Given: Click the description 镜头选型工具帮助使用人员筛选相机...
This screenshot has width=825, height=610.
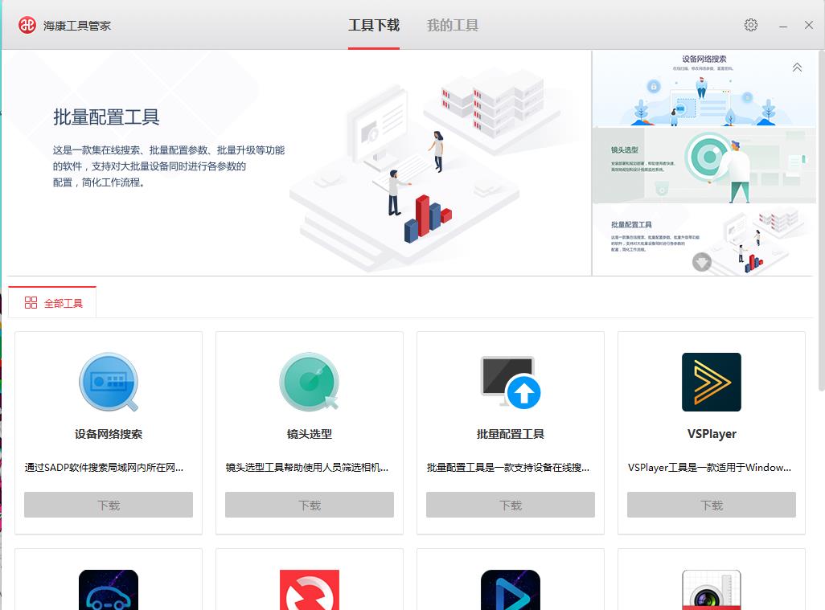Looking at the screenshot, I should tap(306, 467).
